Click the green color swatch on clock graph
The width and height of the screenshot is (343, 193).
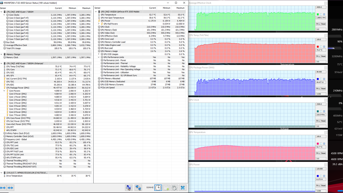pyautogui.click(x=318, y=14)
